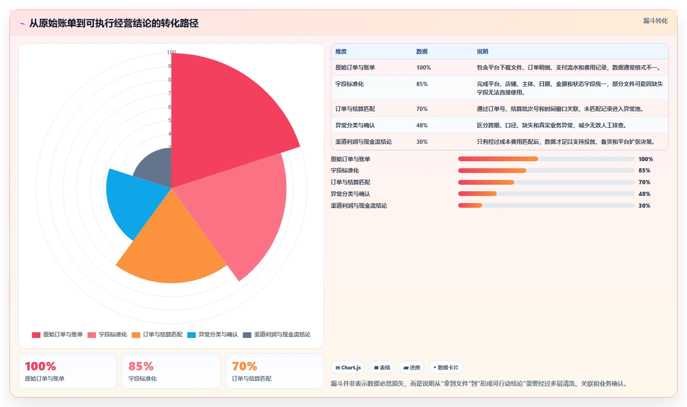Click the 70% value in the table
687x407 pixels.
pyautogui.click(x=422, y=109)
